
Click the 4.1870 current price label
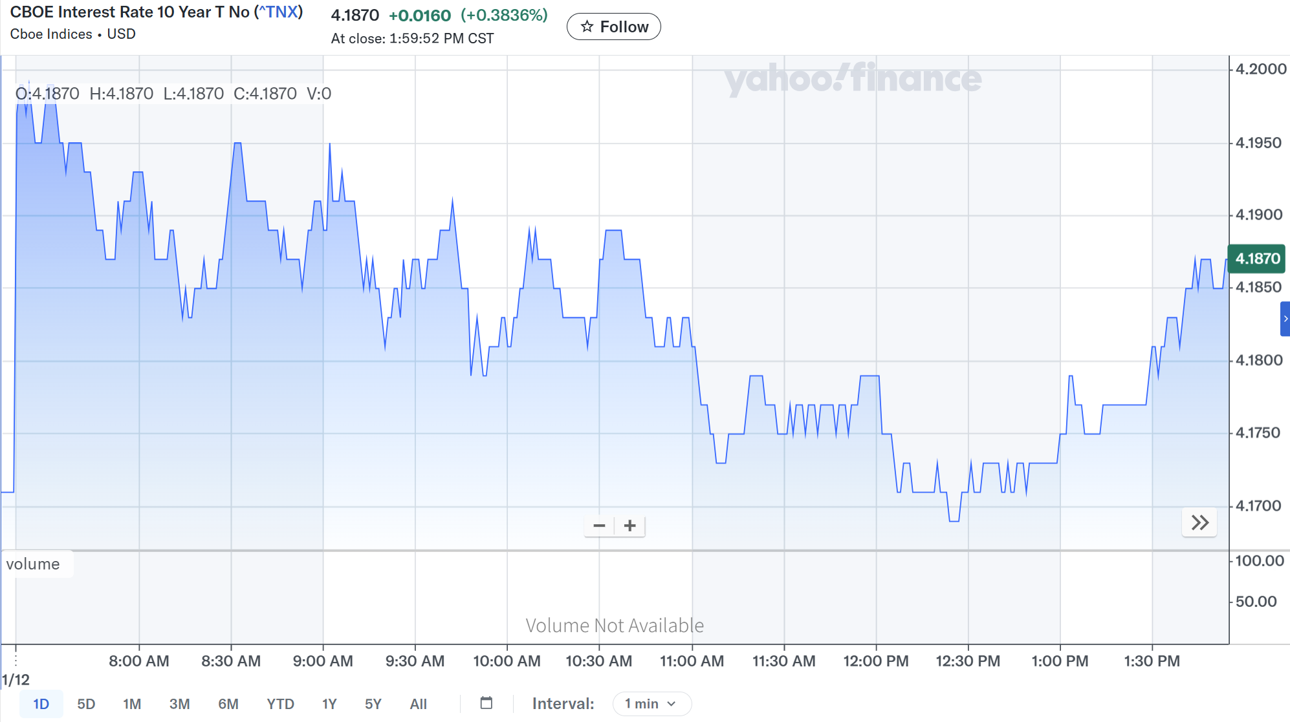[x=1257, y=259]
